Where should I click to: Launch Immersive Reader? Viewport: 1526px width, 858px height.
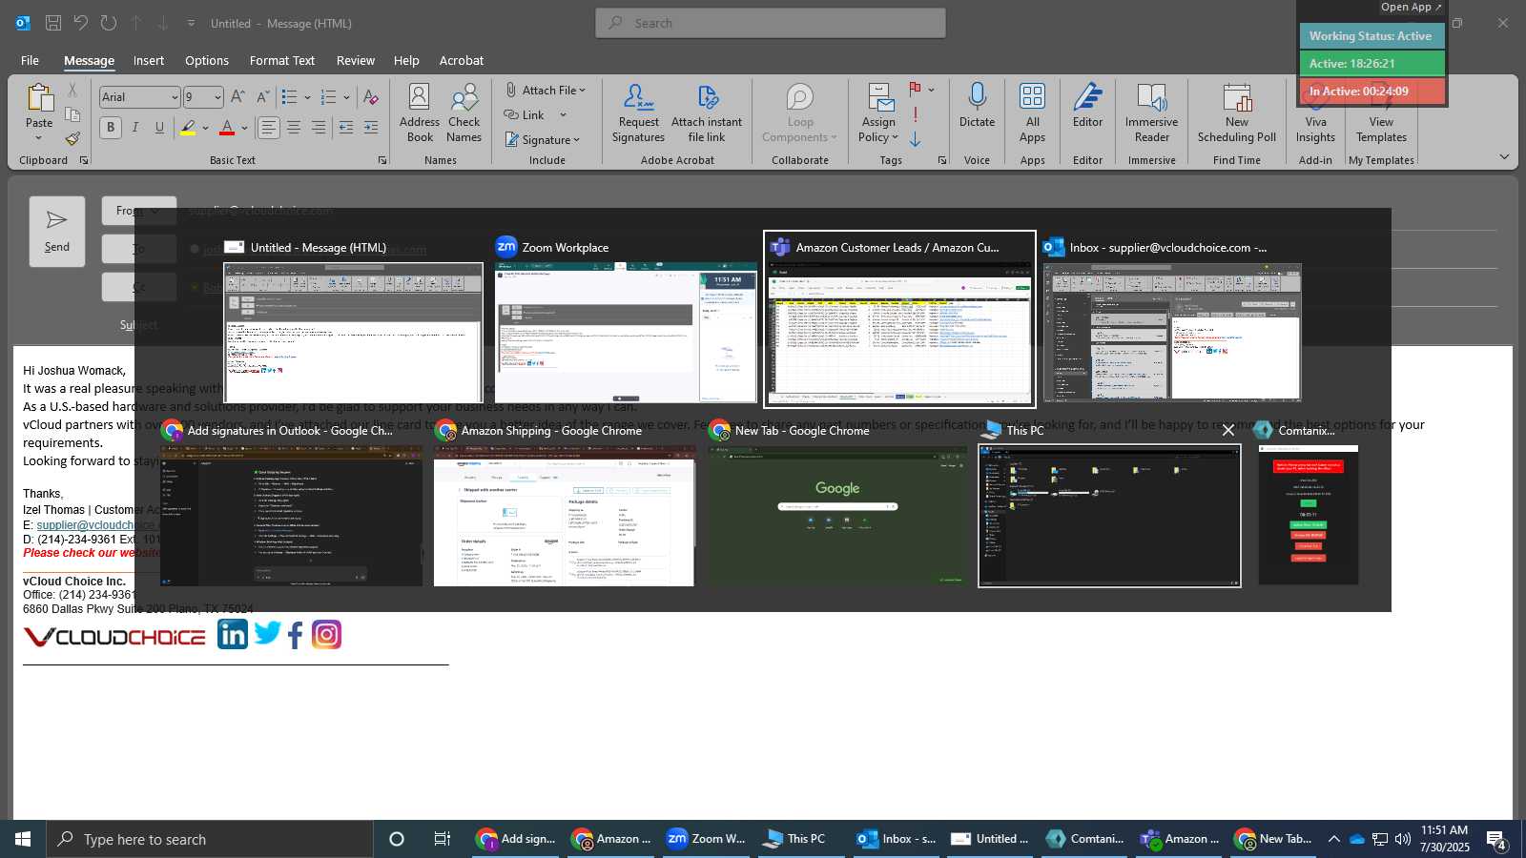pyautogui.click(x=1151, y=112)
